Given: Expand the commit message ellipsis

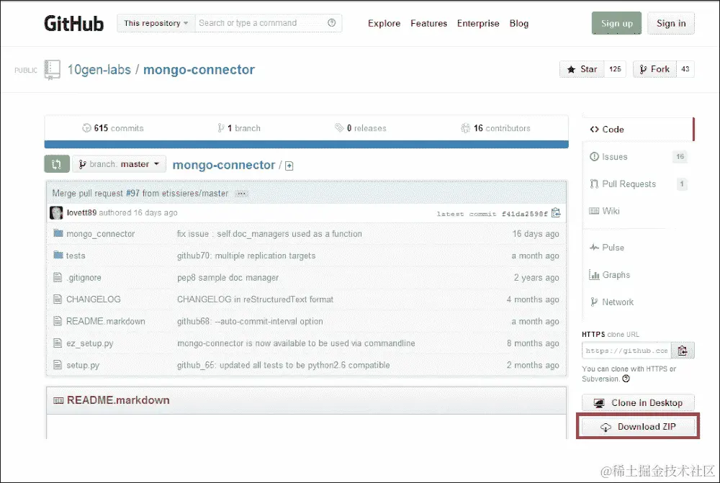Looking at the screenshot, I should 241,194.
